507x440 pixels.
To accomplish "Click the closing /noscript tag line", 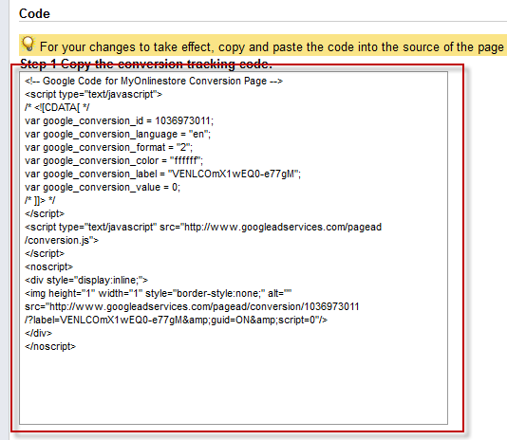I will pyautogui.click(x=50, y=346).
